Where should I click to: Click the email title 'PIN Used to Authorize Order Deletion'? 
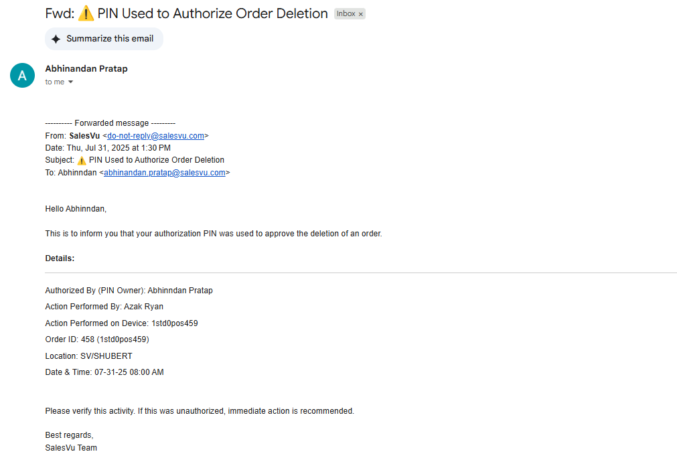[212, 13]
